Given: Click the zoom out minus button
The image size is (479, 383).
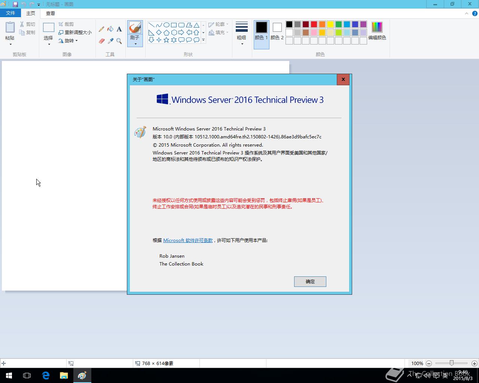Looking at the screenshot, I should coord(429,363).
